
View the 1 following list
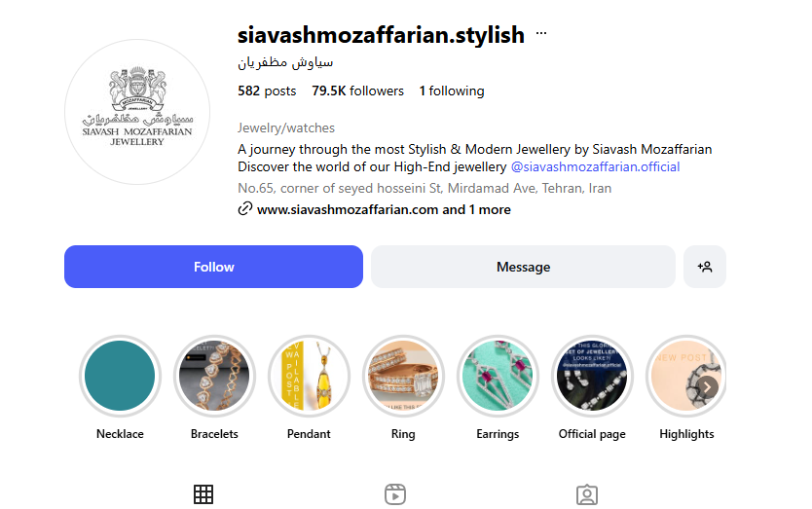coord(452,91)
